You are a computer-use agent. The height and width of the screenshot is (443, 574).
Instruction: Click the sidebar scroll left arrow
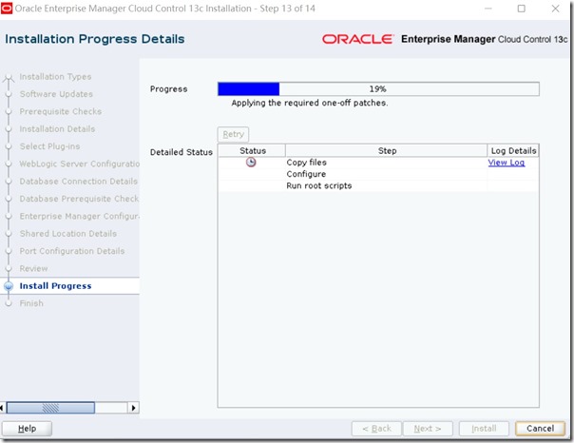2,408
